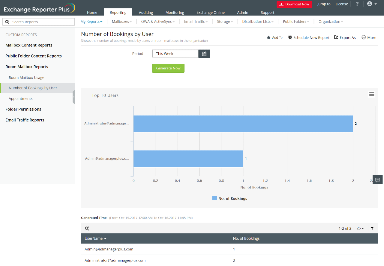Change rows per page dropdown 25
384x266 pixels.
[360, 228]
